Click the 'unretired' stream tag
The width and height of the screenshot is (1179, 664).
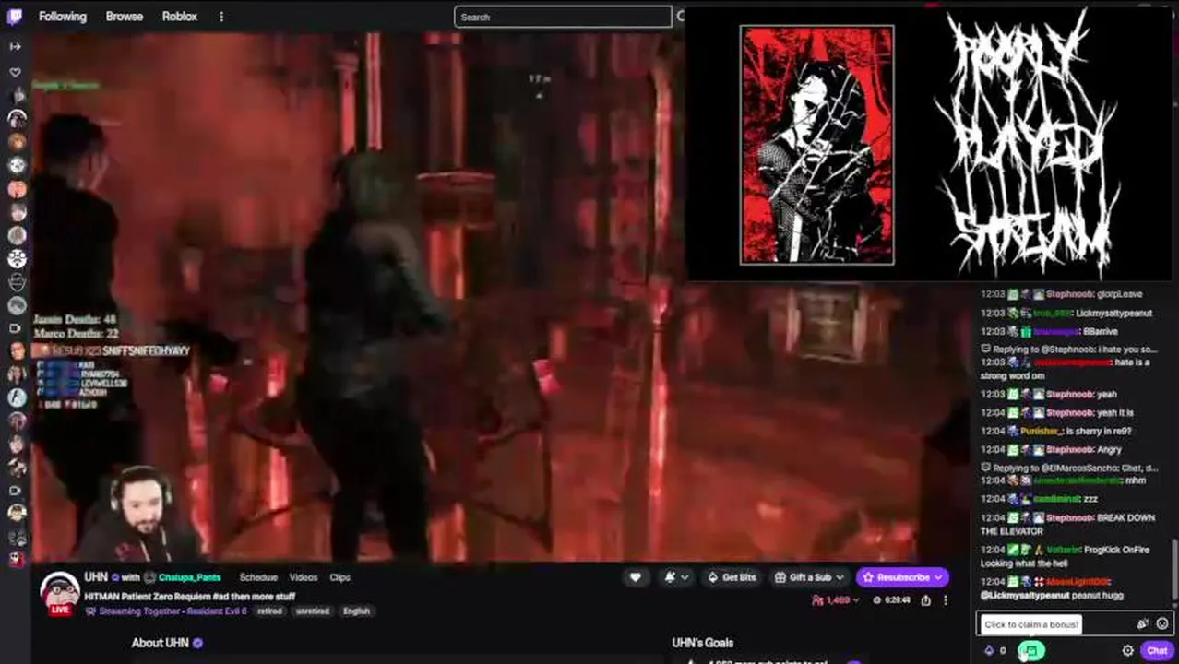click(x=314, y=611)
